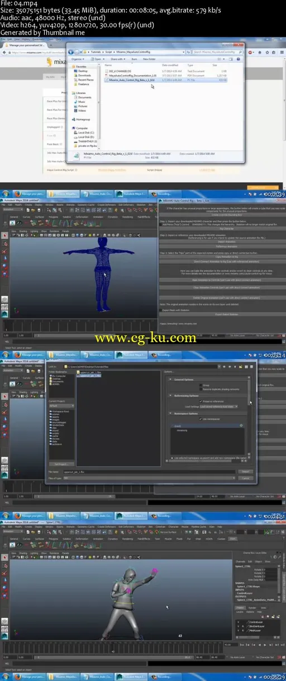
Task: Click Rig Character button in MIXAMO window
Action: (x=226, y=228)
